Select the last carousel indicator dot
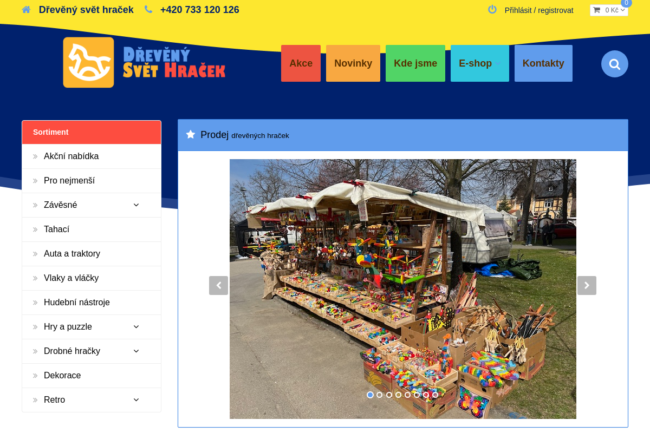The width and height of the screenshot is (650, 433). 435,395
